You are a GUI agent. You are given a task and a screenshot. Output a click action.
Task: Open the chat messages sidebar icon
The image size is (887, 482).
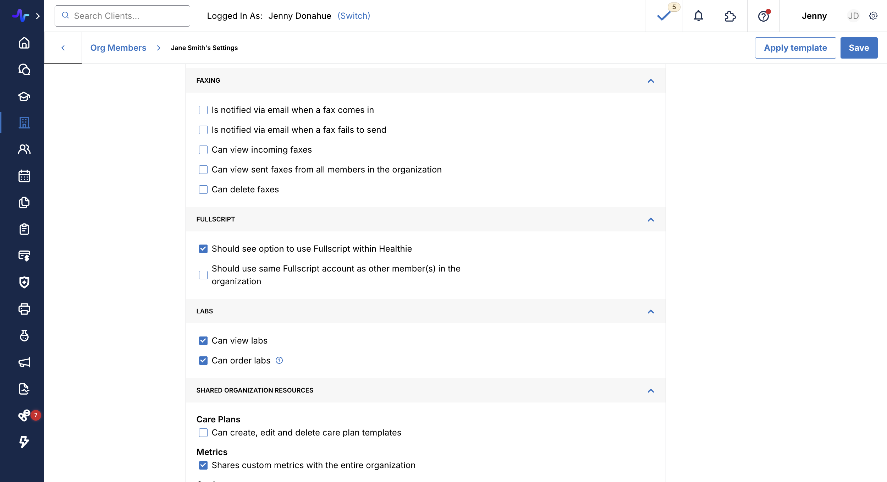pos(24,70)
